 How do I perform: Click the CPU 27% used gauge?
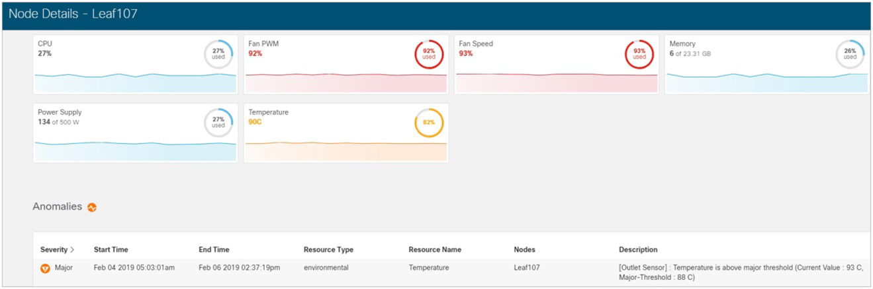218,54
